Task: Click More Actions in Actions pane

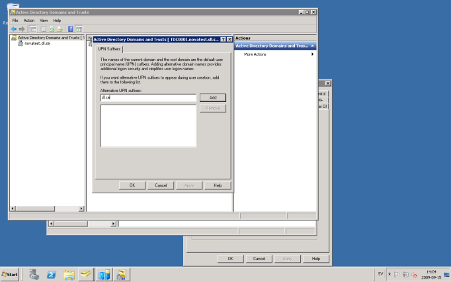Action: [x=255, y=54]
